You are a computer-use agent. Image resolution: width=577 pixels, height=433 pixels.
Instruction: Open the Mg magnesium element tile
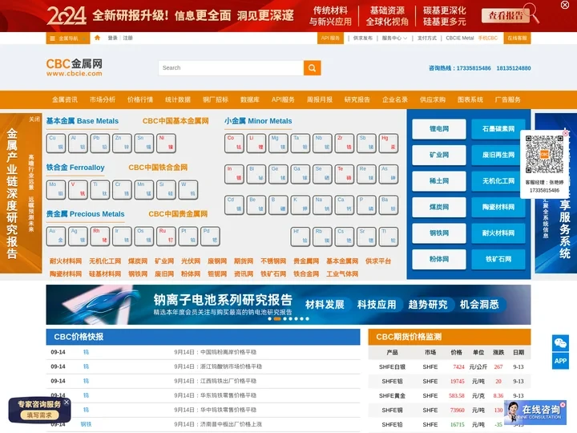279,144
